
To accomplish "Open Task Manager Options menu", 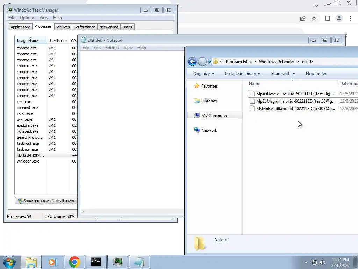I will click(x=27, y=18).
